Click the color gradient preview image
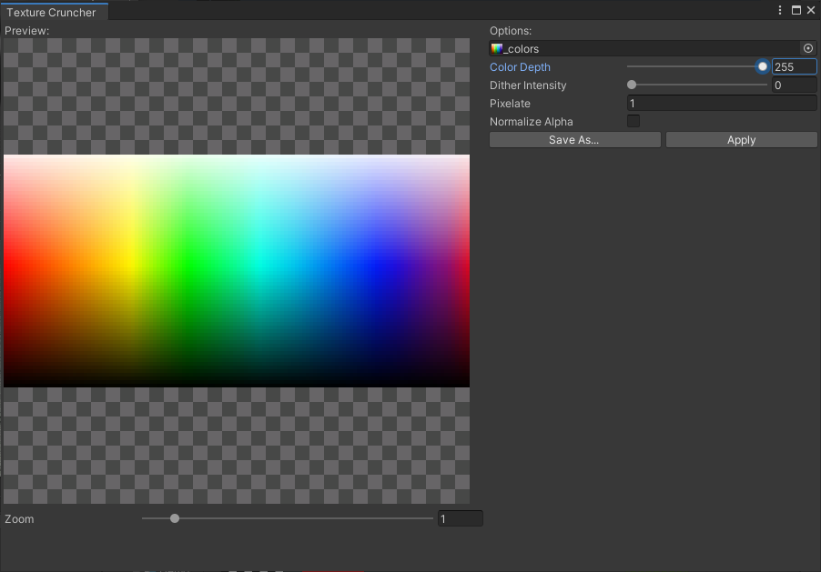This screenshot has width=821, height=572. pos(236,271)
